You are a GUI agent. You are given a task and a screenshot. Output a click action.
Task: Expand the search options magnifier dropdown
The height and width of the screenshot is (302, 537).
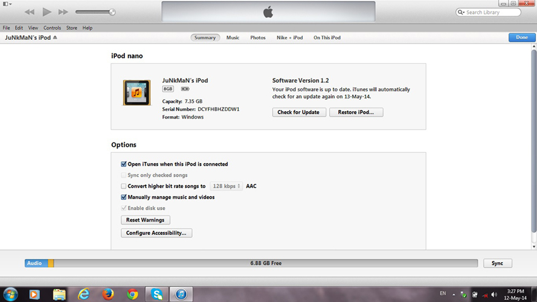point(462,12)
